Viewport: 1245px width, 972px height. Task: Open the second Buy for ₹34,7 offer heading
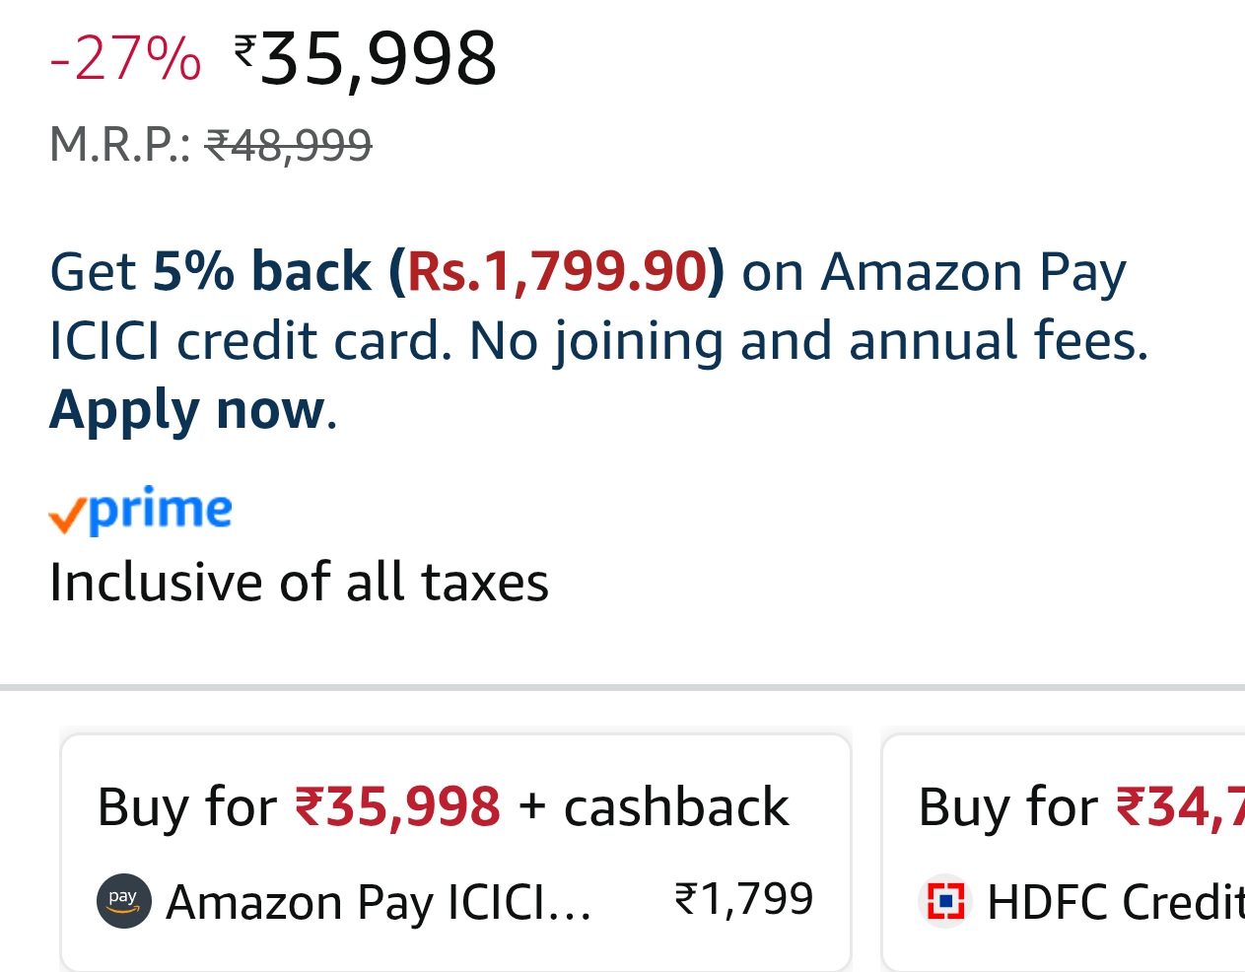pyautogui.click(x=1080, y=806)
